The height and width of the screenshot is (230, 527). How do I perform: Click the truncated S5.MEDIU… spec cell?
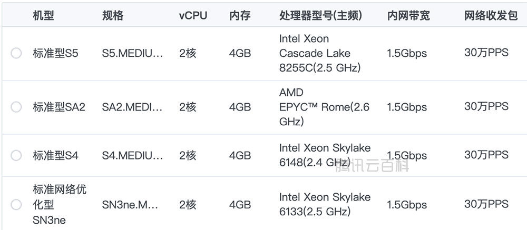[x=132, y=53]
